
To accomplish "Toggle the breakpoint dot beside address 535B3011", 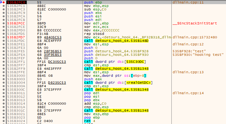I will point(3,93).
